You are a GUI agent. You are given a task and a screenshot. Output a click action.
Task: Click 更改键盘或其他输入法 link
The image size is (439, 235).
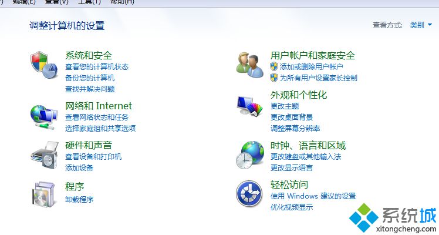[306, 156]
